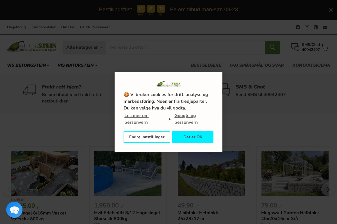The image size is (337, 224).
Task: Open Les mer om personvern link
Action: click(136, 119)
